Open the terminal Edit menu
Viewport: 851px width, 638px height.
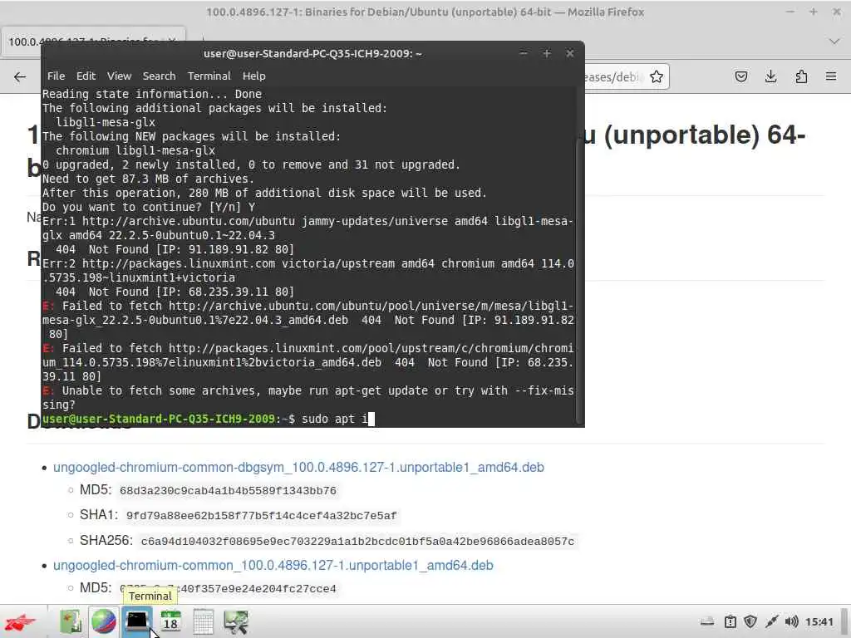tap(86, 76)
